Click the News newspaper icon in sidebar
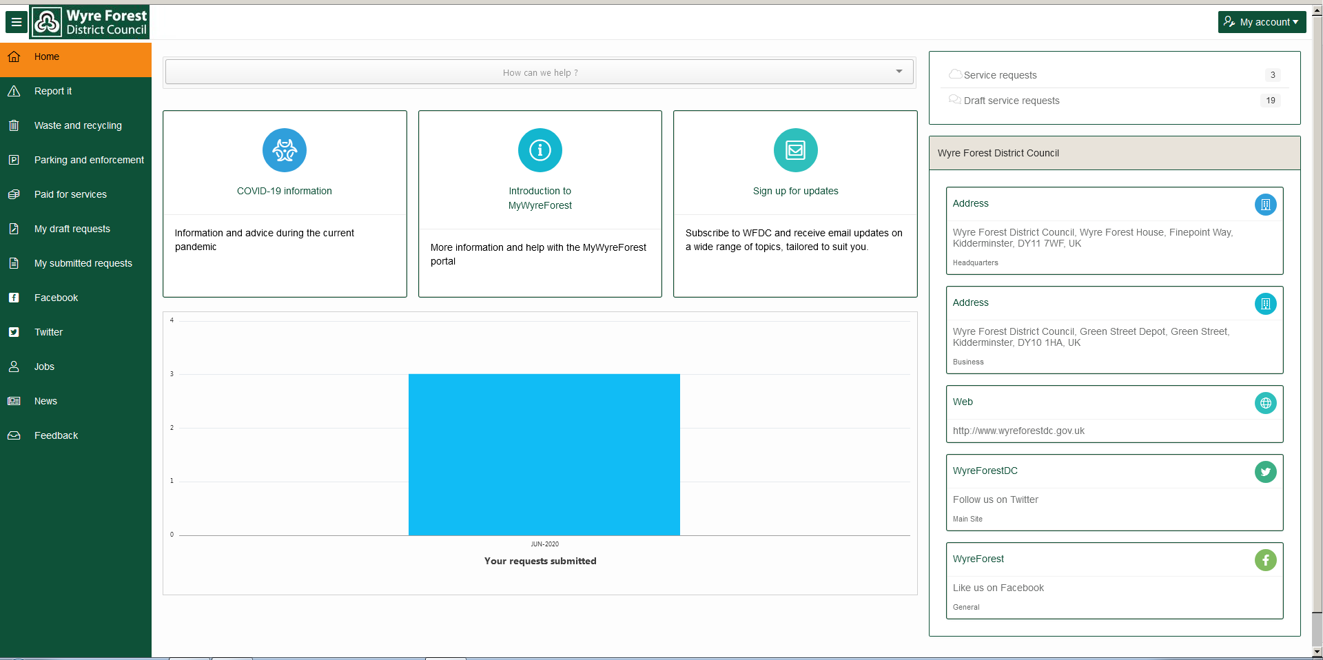This screenshot has height=660, width=1323. pyautogui.click(x=14, y=401)
